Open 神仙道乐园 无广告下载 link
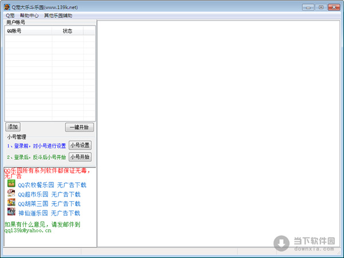The height and width of the screenshot is (258, 344). point(49,213)
